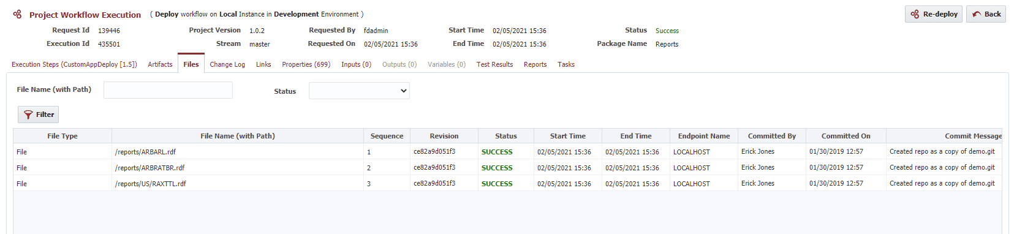Sort by File Type column header
This screenshot has height=234, width=1014.
click(x=62, y=136)
